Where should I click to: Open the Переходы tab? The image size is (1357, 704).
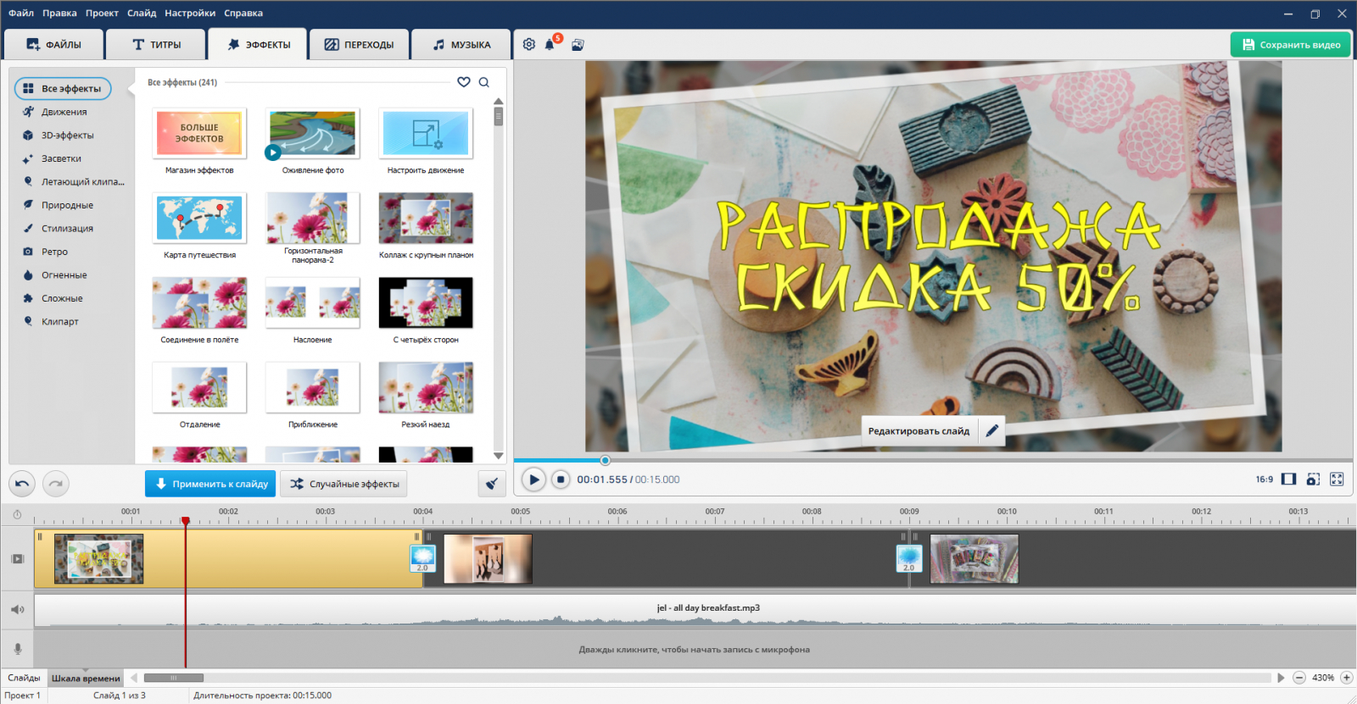click(x=360, y=45)
